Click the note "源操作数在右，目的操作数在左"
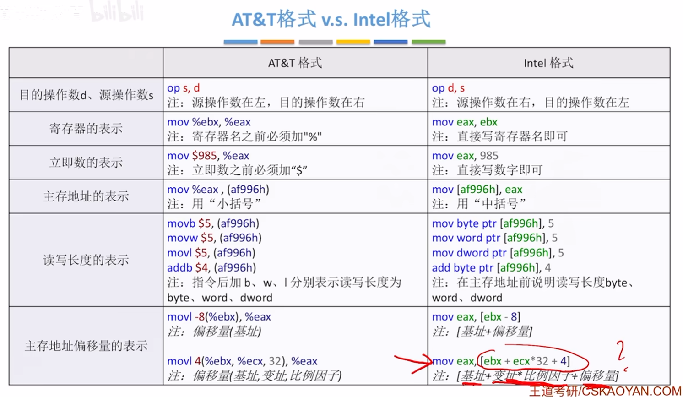Screen dimensions: 683x397 [543, 103]
